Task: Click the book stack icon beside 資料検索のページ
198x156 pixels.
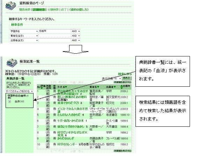Action: (x=11, y=6)
